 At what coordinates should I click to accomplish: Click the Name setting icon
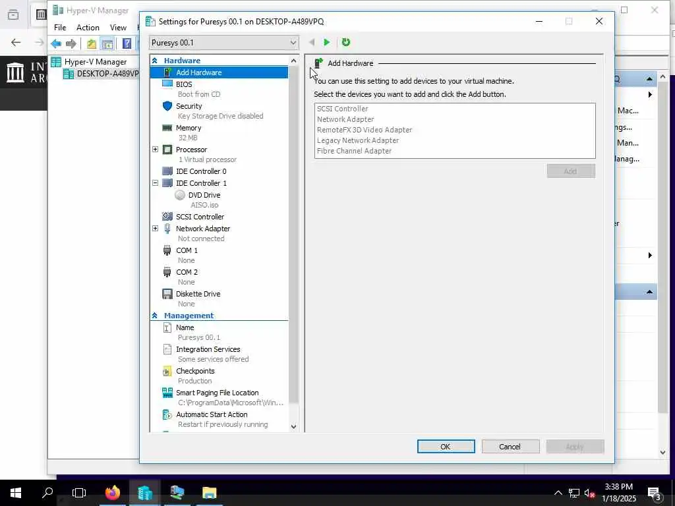[x=167, y=327]
